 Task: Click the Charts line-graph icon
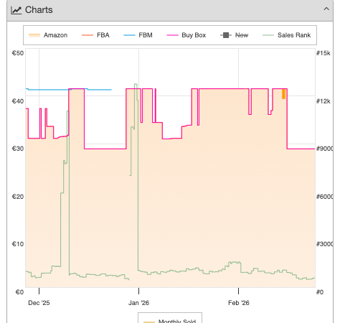(x=16, y=10)
